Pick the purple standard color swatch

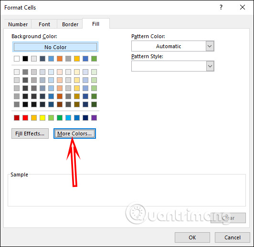point(94,118)
